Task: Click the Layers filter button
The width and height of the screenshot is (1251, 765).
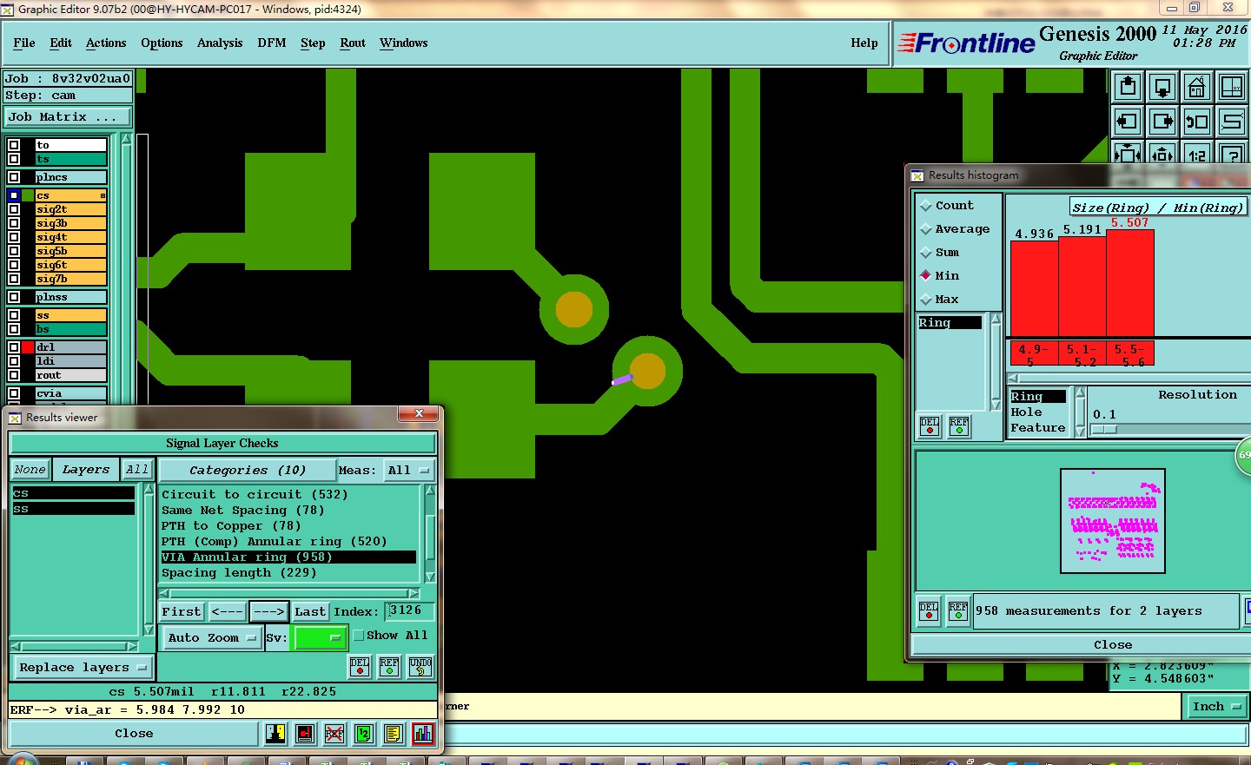Action: pos(85,470)
